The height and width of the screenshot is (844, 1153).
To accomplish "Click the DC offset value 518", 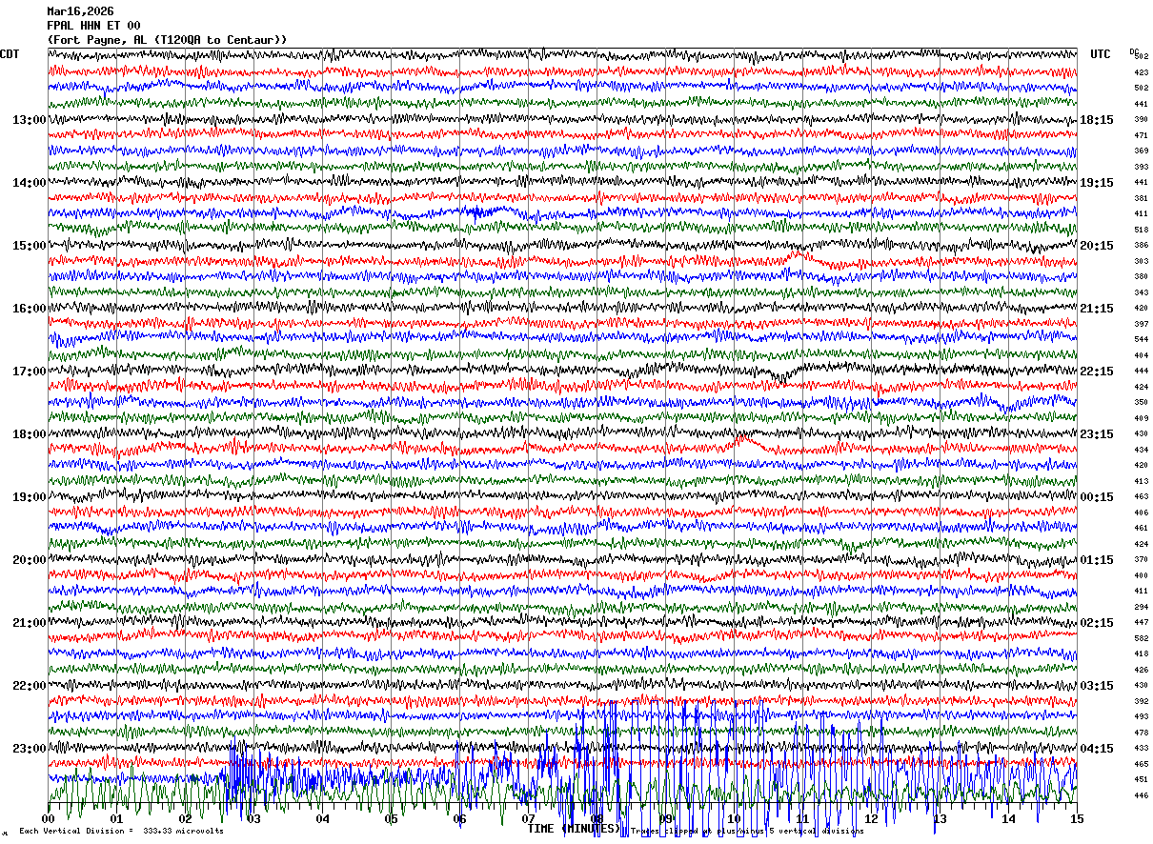I will pyautogui.click(x=1141, y=230).
